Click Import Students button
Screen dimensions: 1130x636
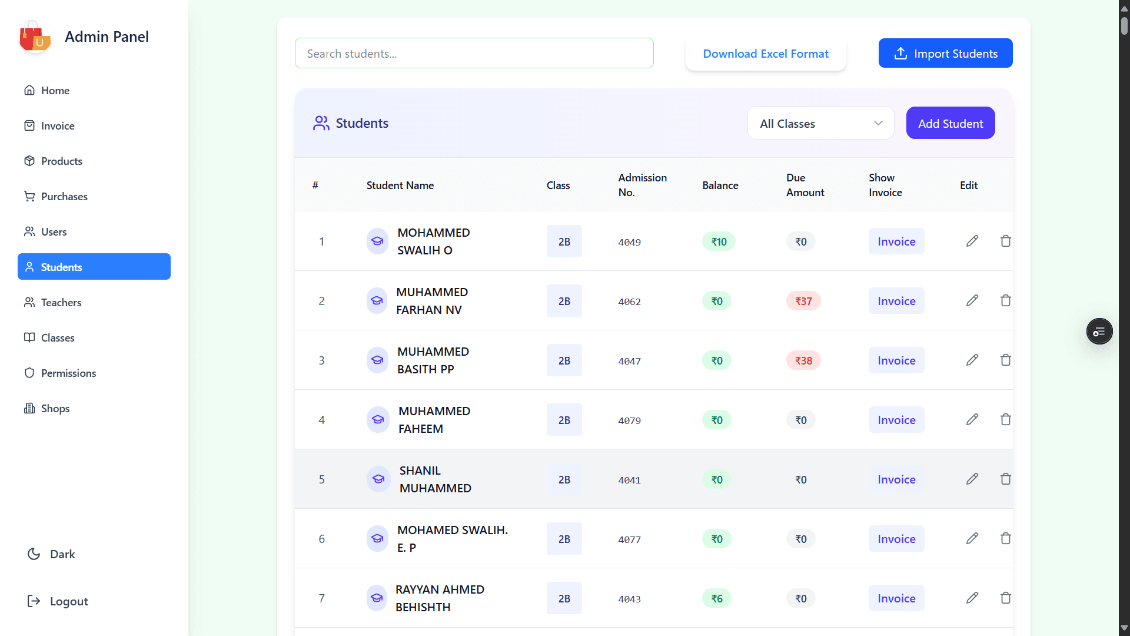(x=945, y=53)
